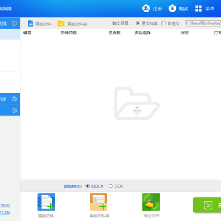Image resolution: width=221 pixels, height=221 pixels.
Task: Collapse the top sidebar section with its chevron
Action: pyautogui.click(x=14, y=23)
